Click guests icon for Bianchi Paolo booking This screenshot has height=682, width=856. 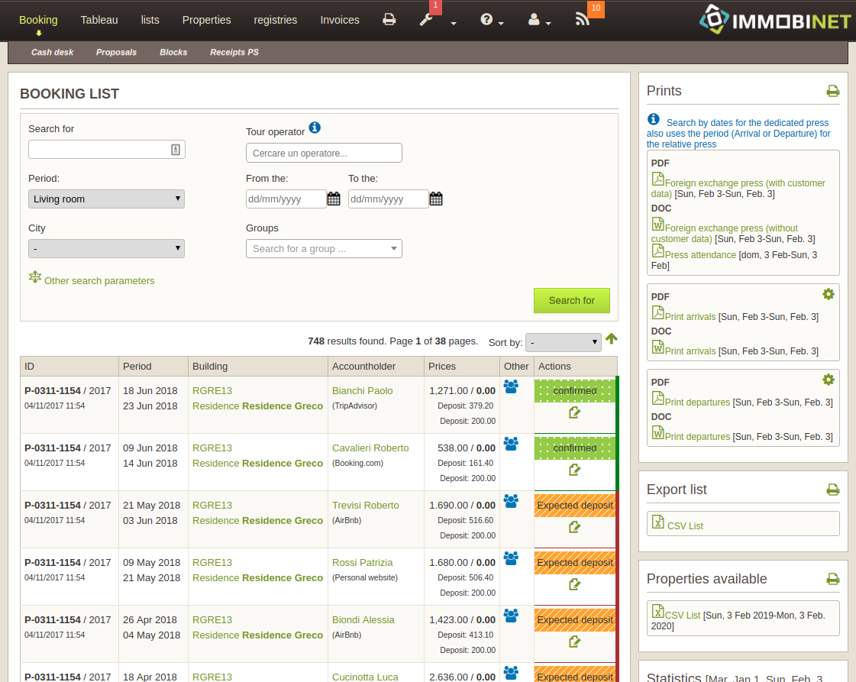[x=511, y=386]
